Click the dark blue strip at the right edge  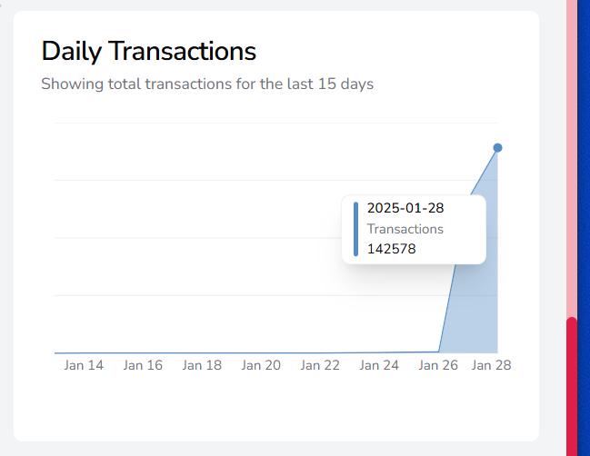584,228
